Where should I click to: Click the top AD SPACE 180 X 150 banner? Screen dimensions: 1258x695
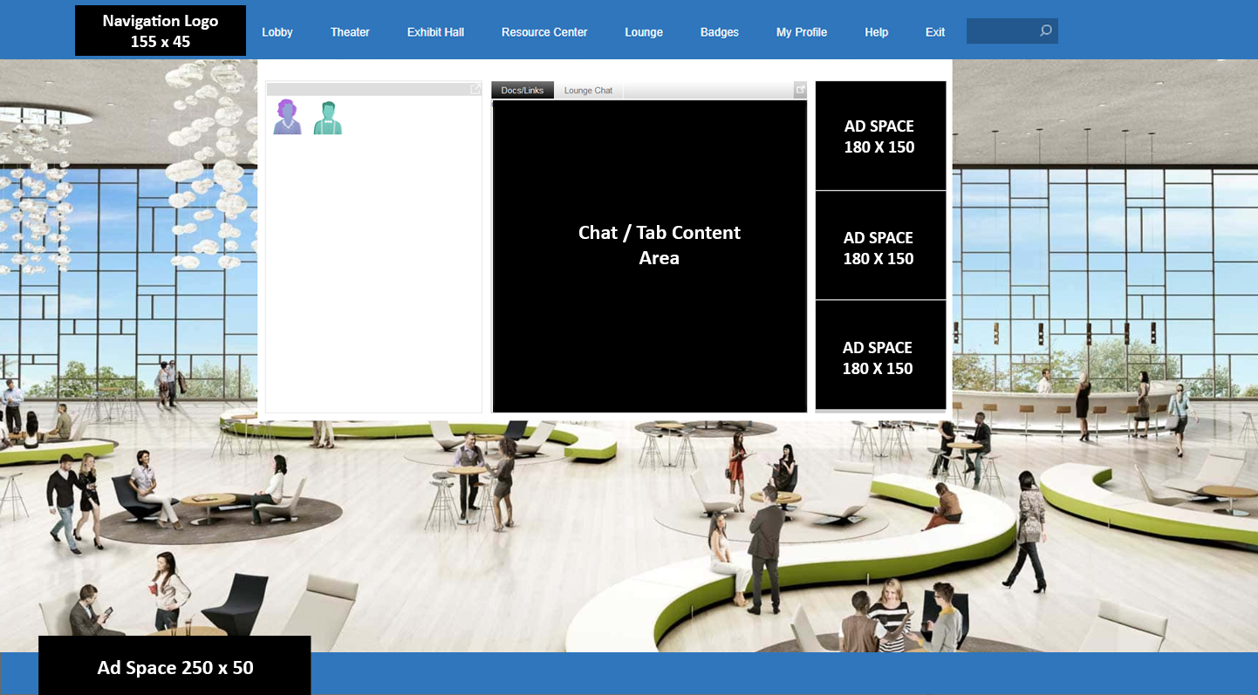(880, 136)
